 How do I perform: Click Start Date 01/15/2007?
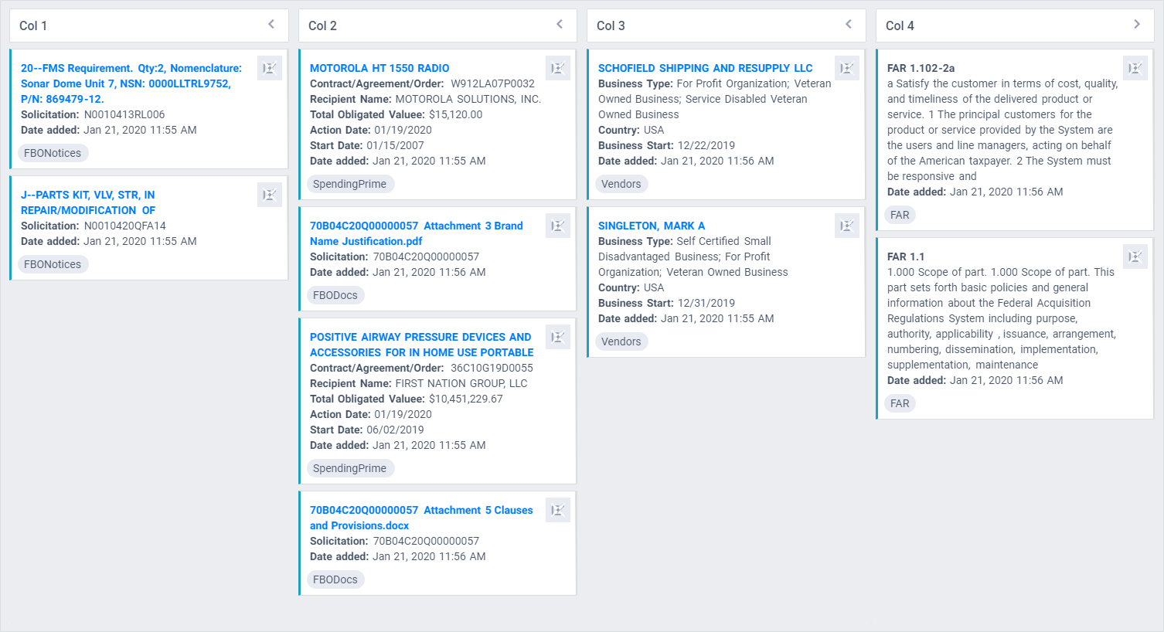pos(395,145)
